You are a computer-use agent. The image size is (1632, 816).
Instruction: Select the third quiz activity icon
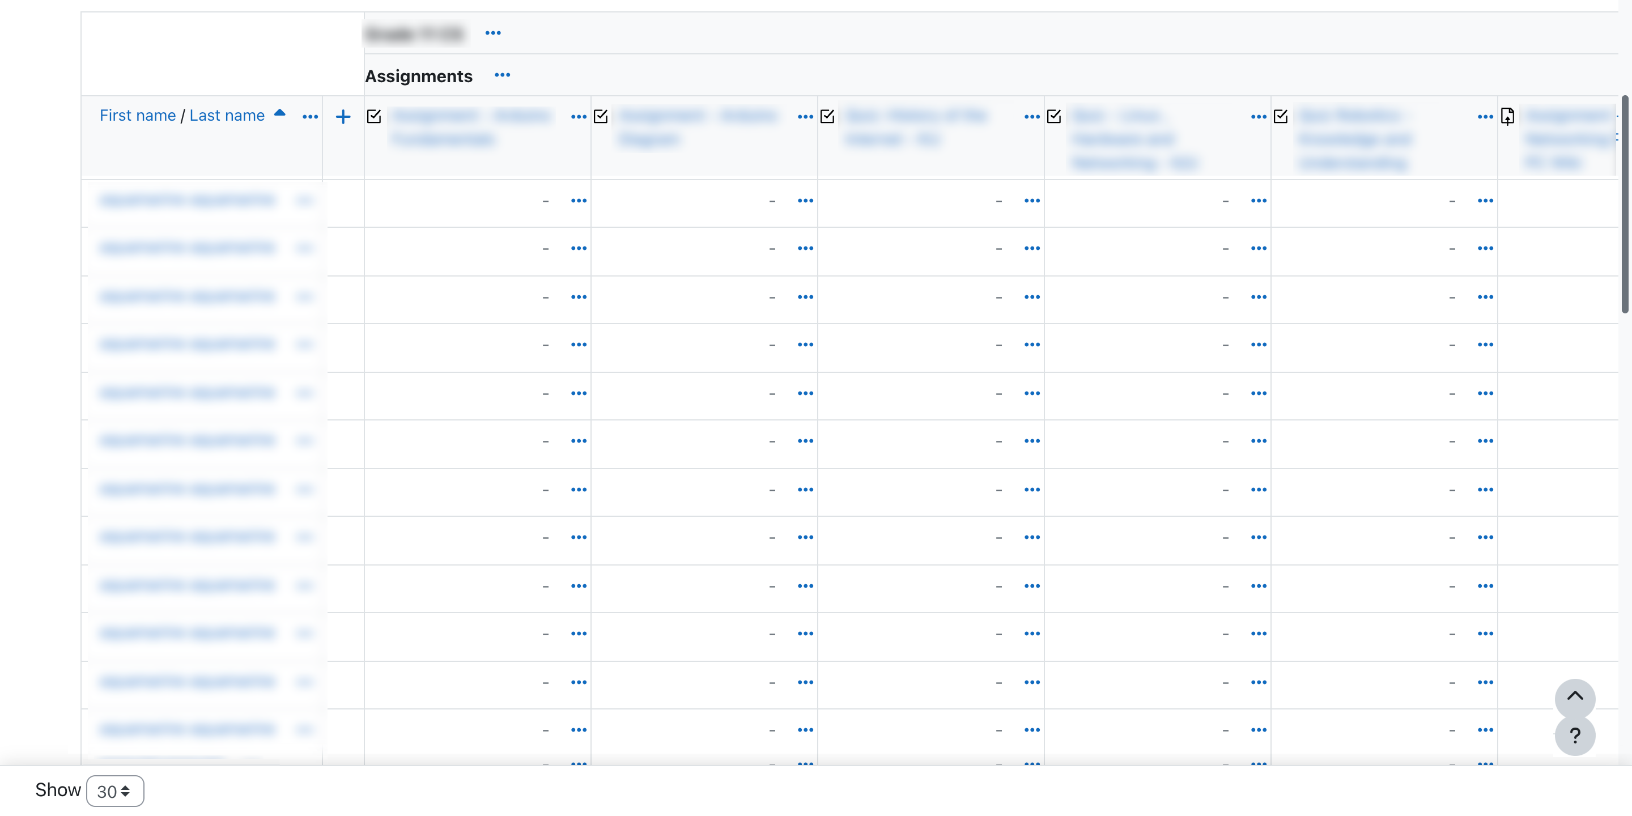pos(827,116)
